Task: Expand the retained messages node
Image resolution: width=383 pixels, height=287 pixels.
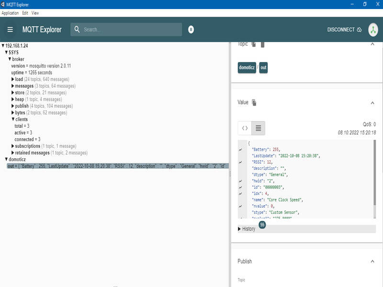Action: [13, 153]
